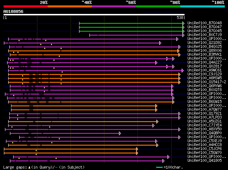Click the end arrowhead of the Q41805 alignment
Image resolution: width=228 pixels, height=170 pixels.
click(x=164, y=161)
